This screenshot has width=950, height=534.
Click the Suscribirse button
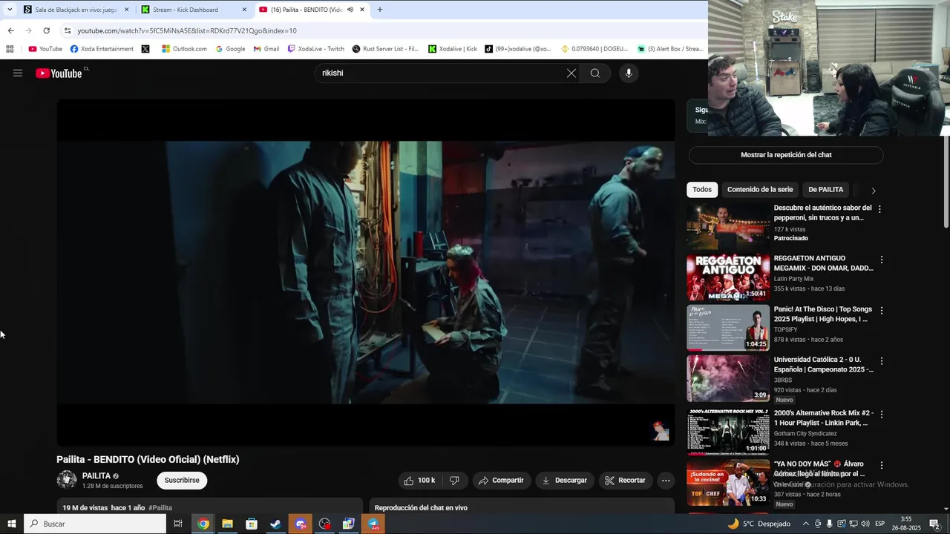pos(182,480)
